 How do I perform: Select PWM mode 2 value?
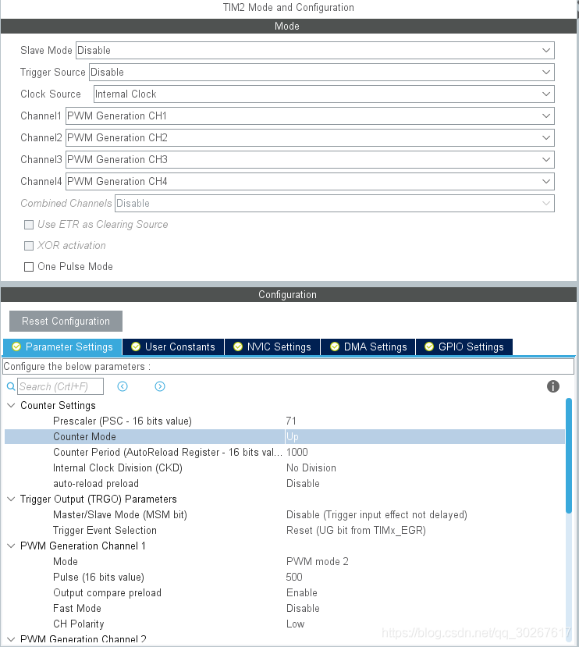click(x=318, y=562)
